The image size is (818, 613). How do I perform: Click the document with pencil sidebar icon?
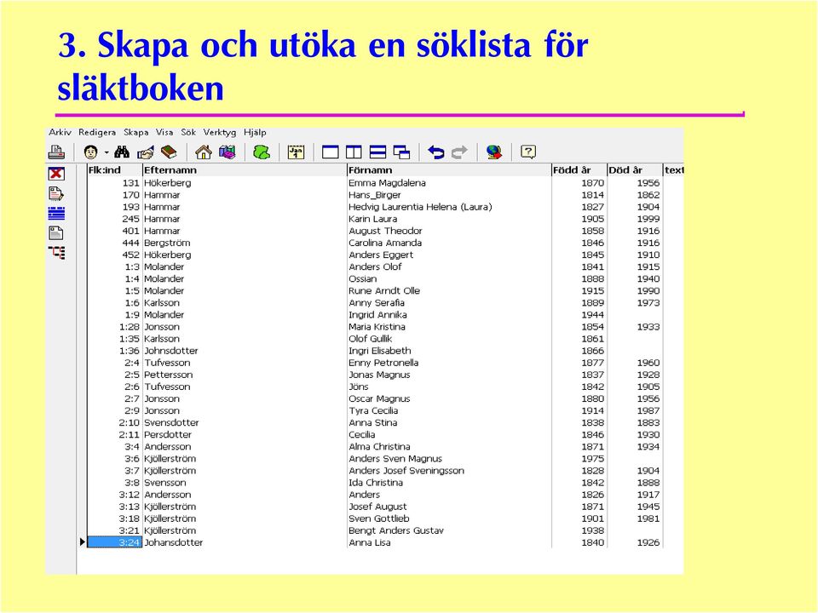coord(56,193)
